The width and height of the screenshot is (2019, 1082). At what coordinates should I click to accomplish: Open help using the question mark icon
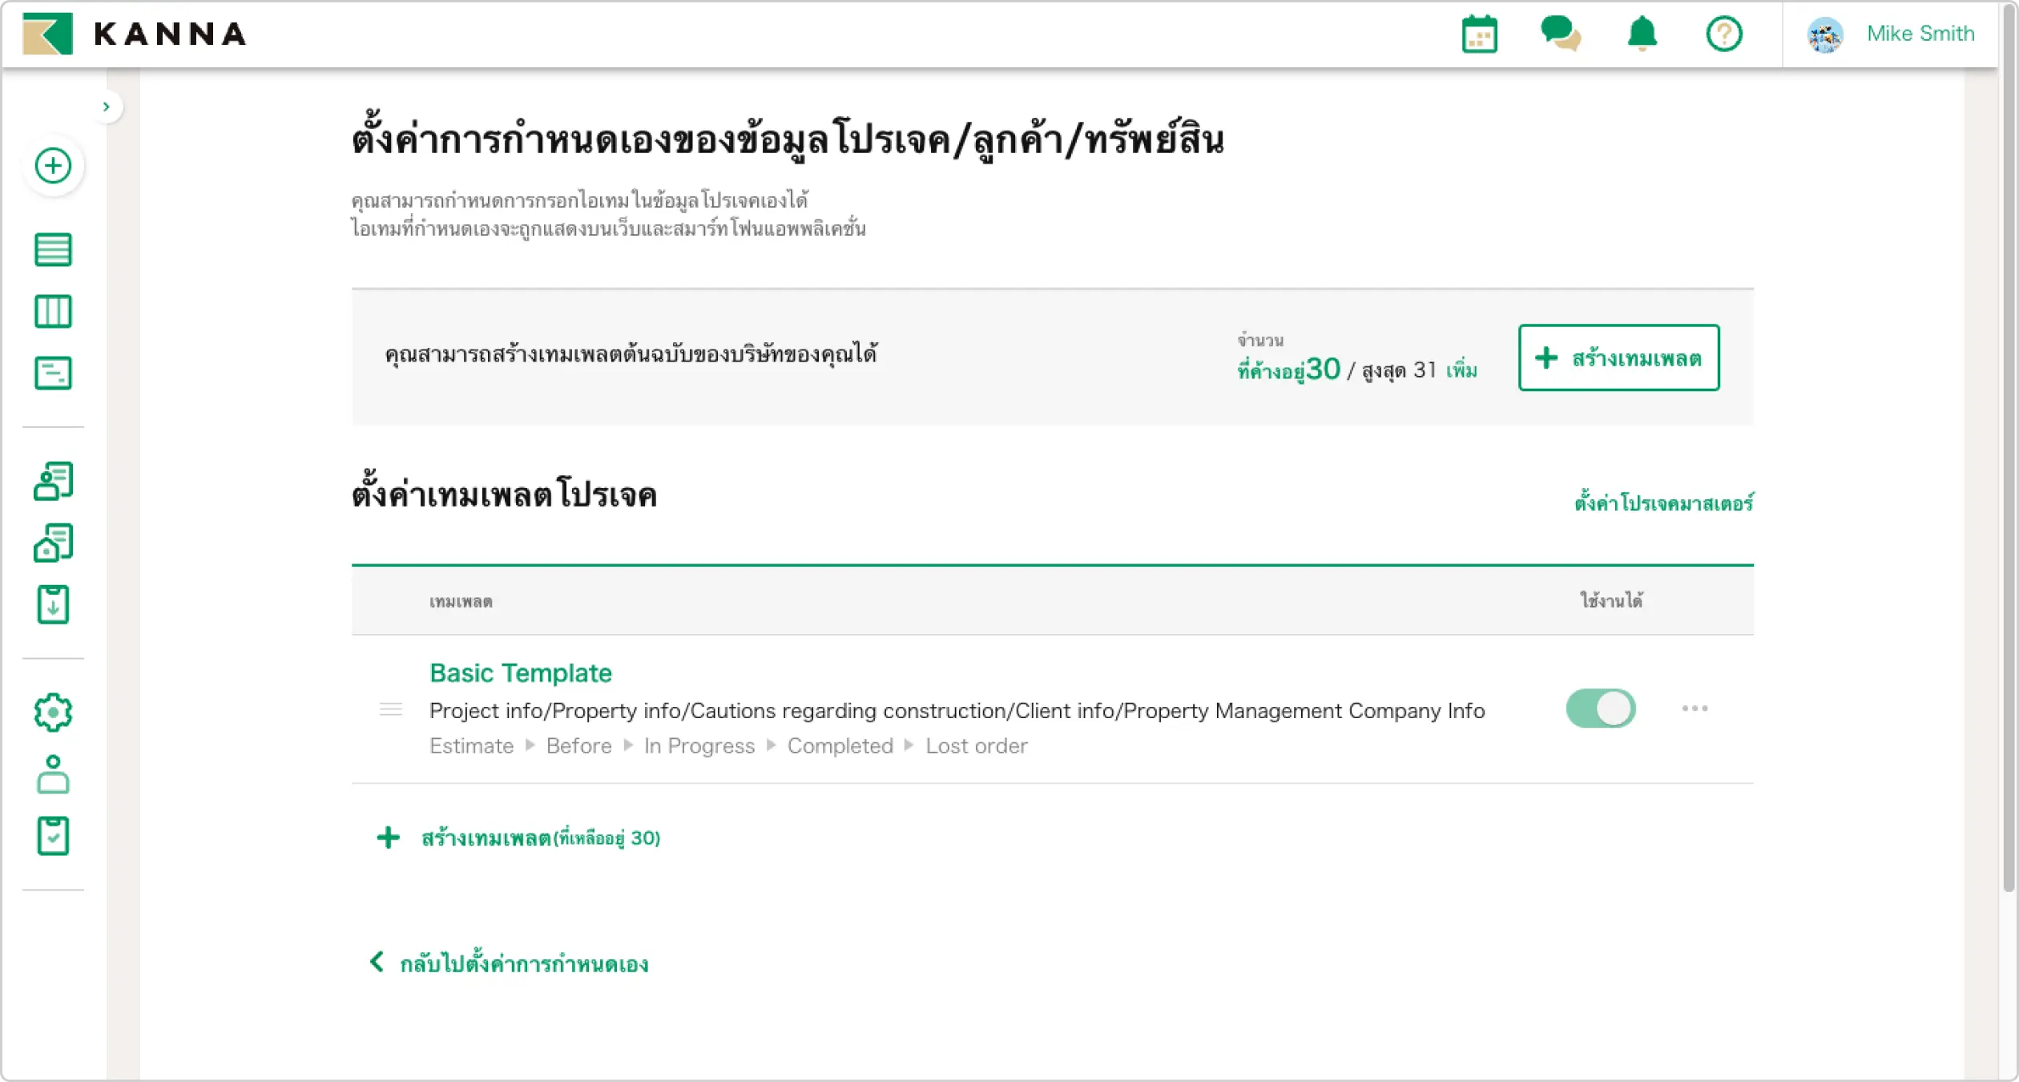click(1724, 34)
